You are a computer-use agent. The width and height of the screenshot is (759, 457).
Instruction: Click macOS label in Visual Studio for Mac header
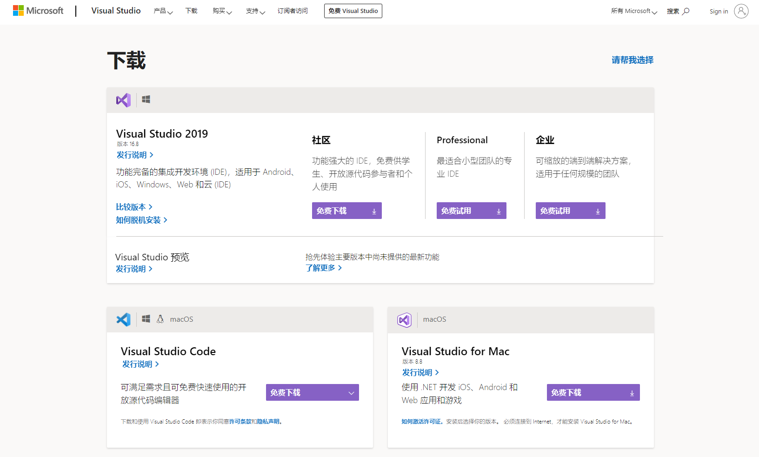pyautogui.click(x=434, y=319)
